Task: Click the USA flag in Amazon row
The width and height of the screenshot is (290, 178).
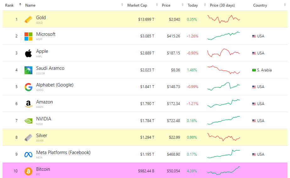Action: coord(254,104)
